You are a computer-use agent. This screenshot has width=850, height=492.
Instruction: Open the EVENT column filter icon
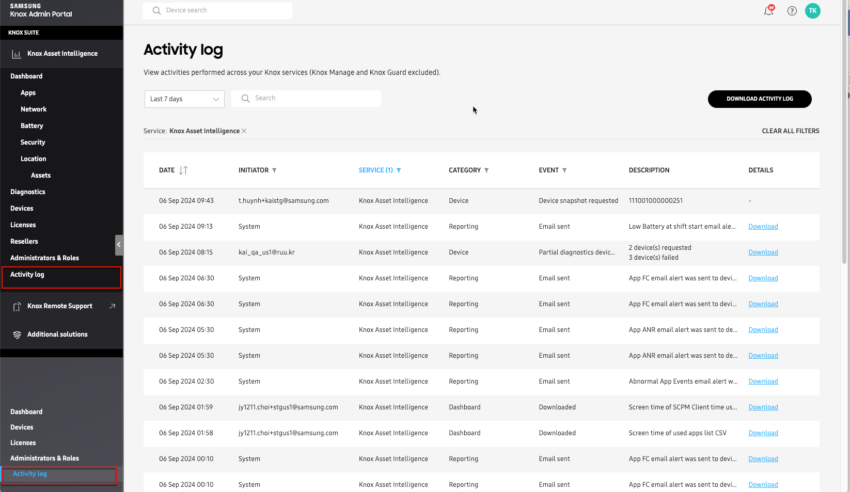click(564, 170)
